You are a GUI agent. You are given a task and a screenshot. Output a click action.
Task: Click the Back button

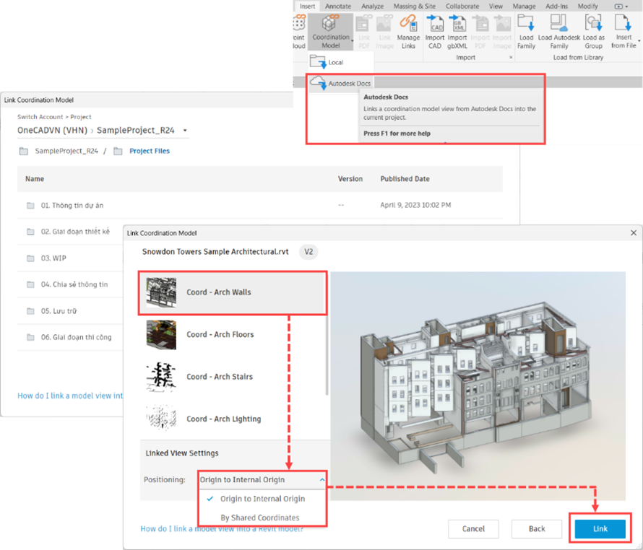[536, 528]
